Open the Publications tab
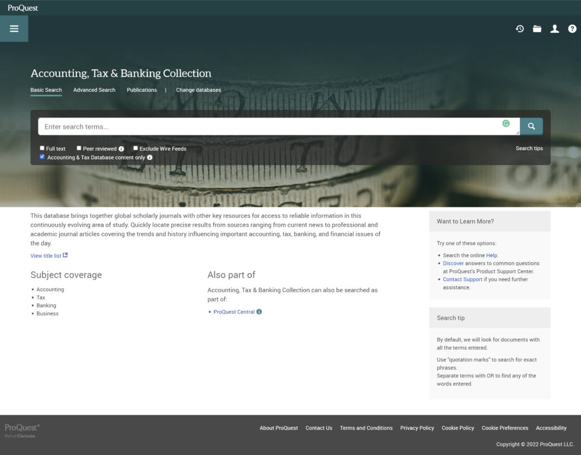Image resolution: width=581 pixels, height=455 pixels. (141, 90)
